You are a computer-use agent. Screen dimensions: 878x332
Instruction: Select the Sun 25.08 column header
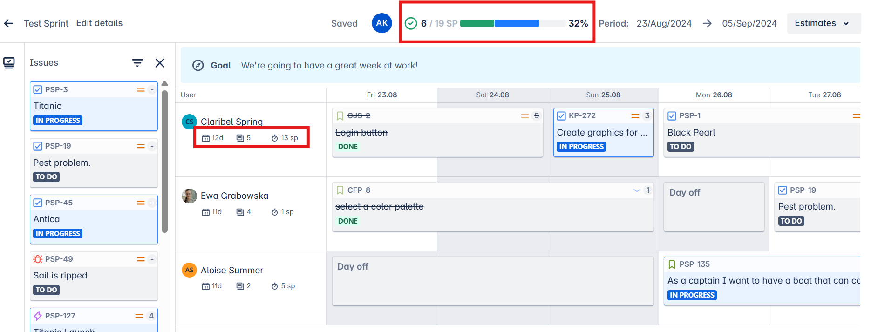pos(603,95)
